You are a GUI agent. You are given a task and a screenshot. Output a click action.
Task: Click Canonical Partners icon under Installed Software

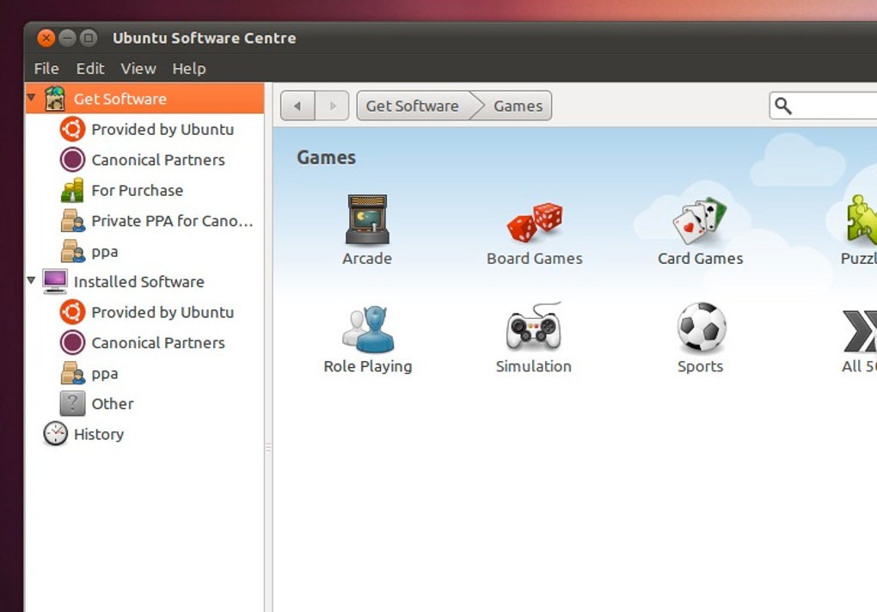pos(72,342)
